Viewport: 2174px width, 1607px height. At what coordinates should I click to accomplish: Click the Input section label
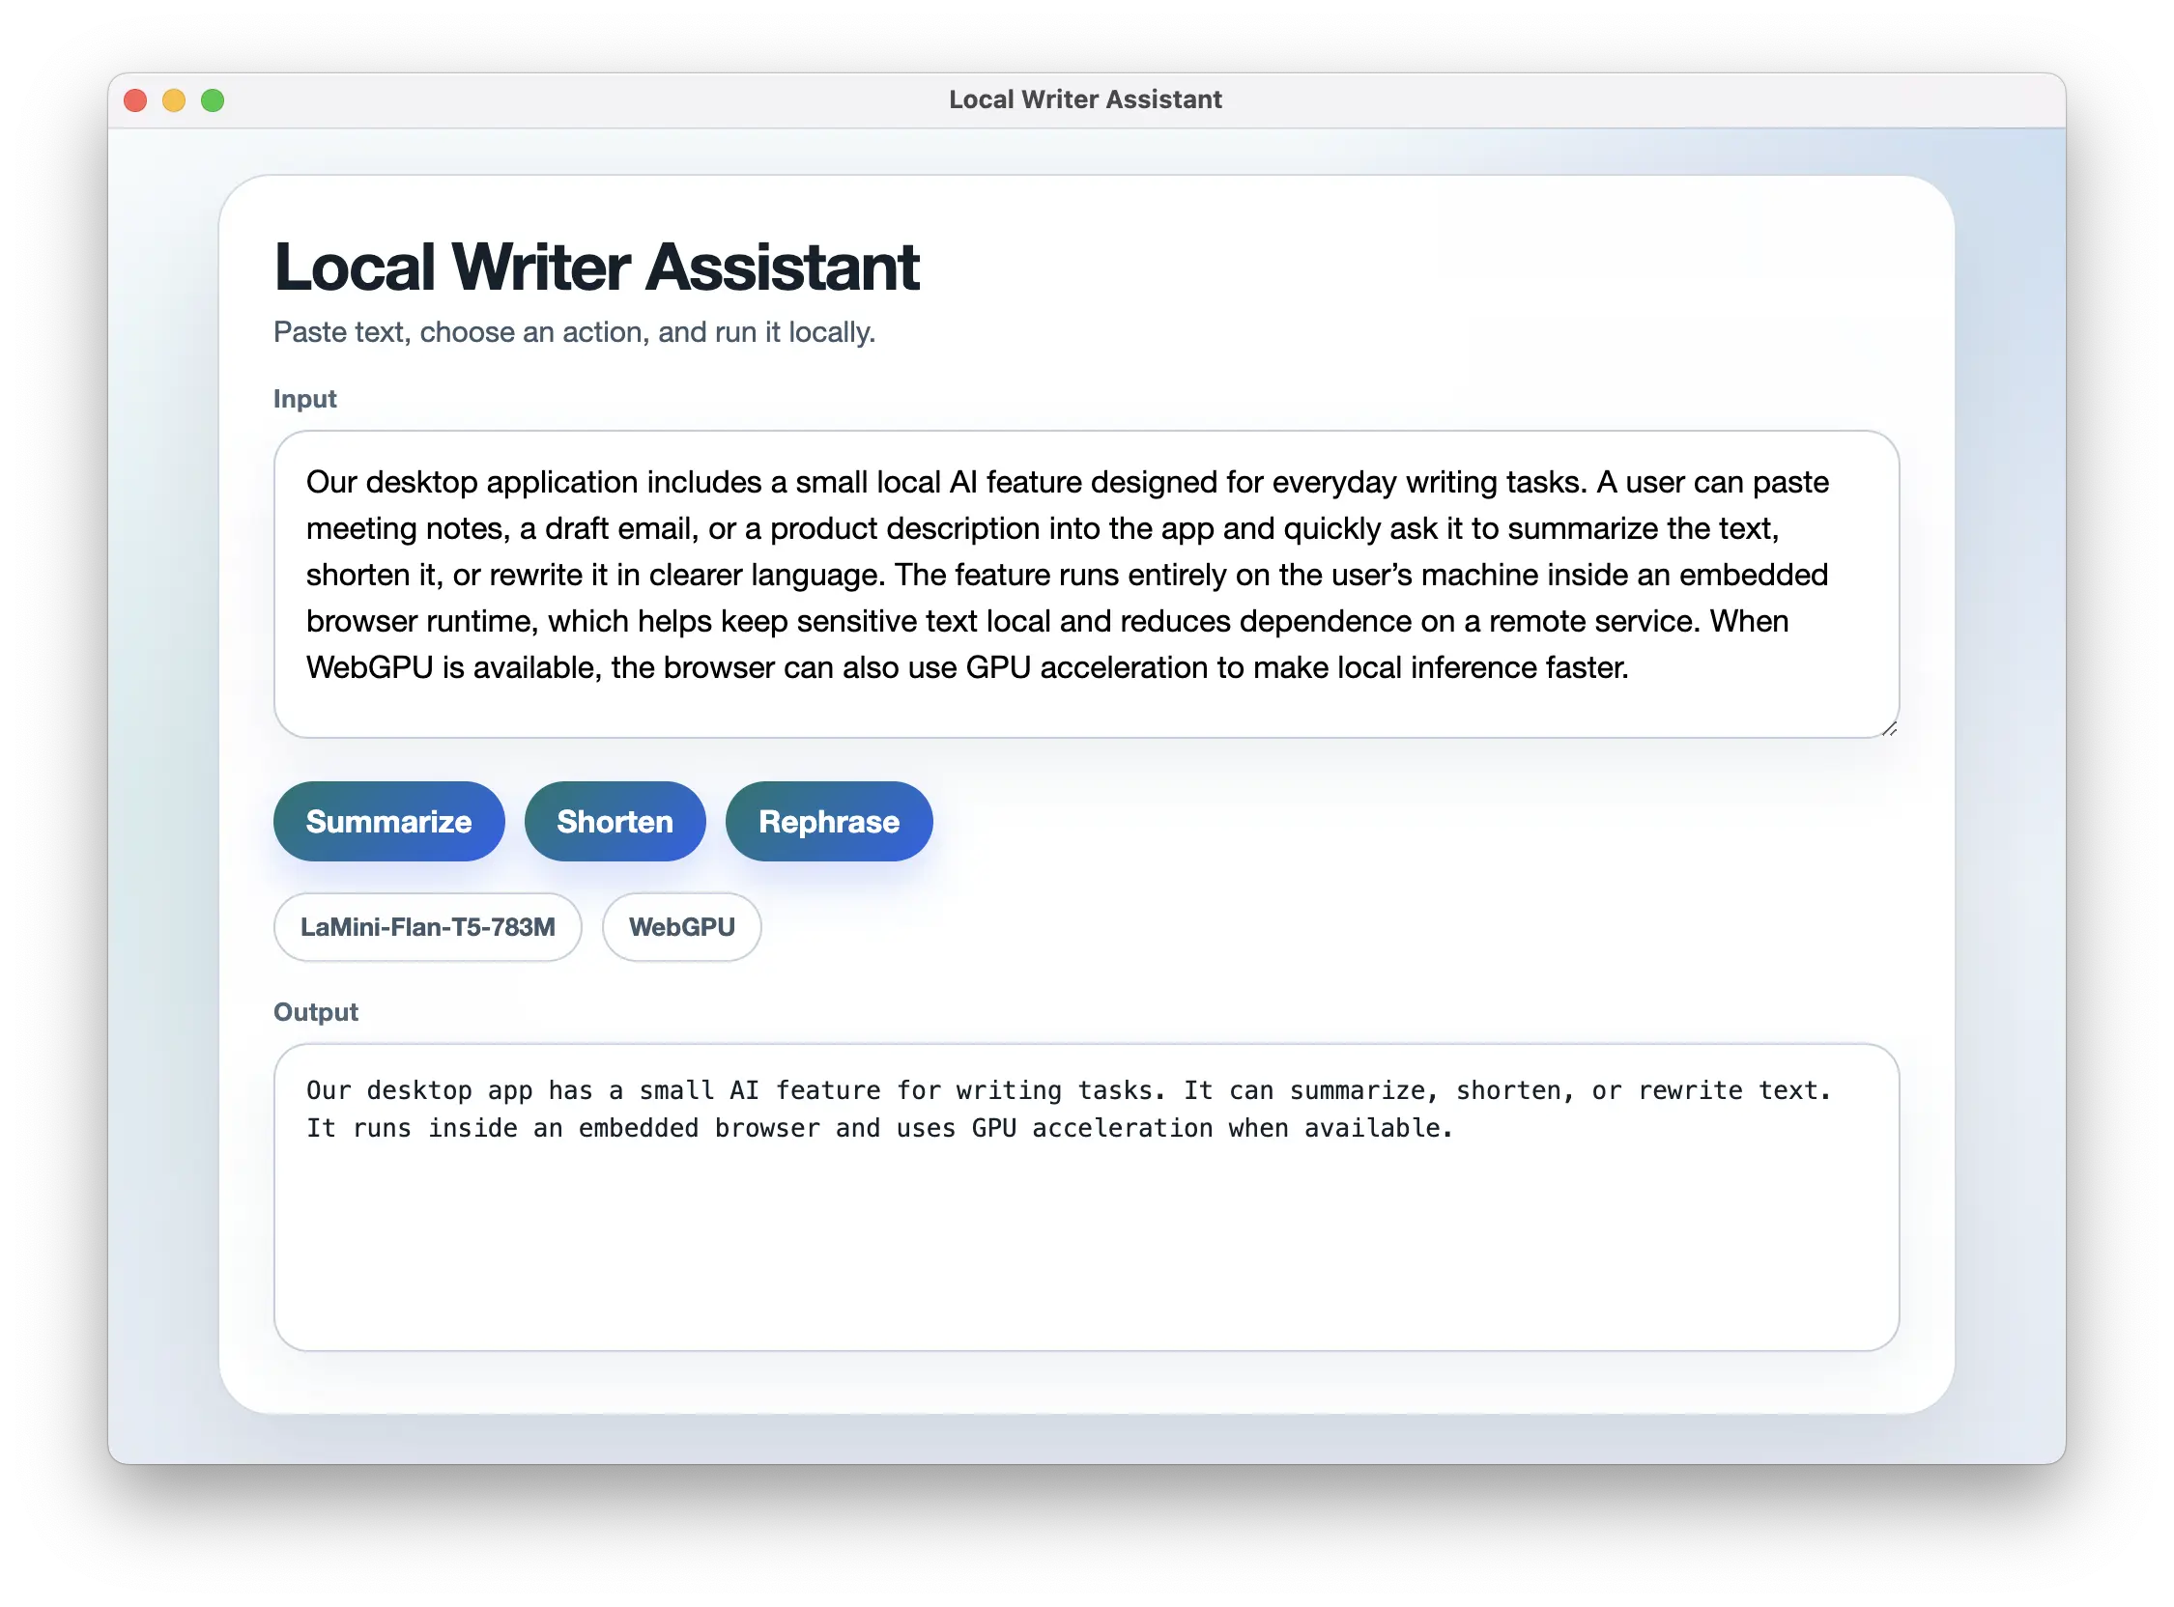(x=304, y=398)
